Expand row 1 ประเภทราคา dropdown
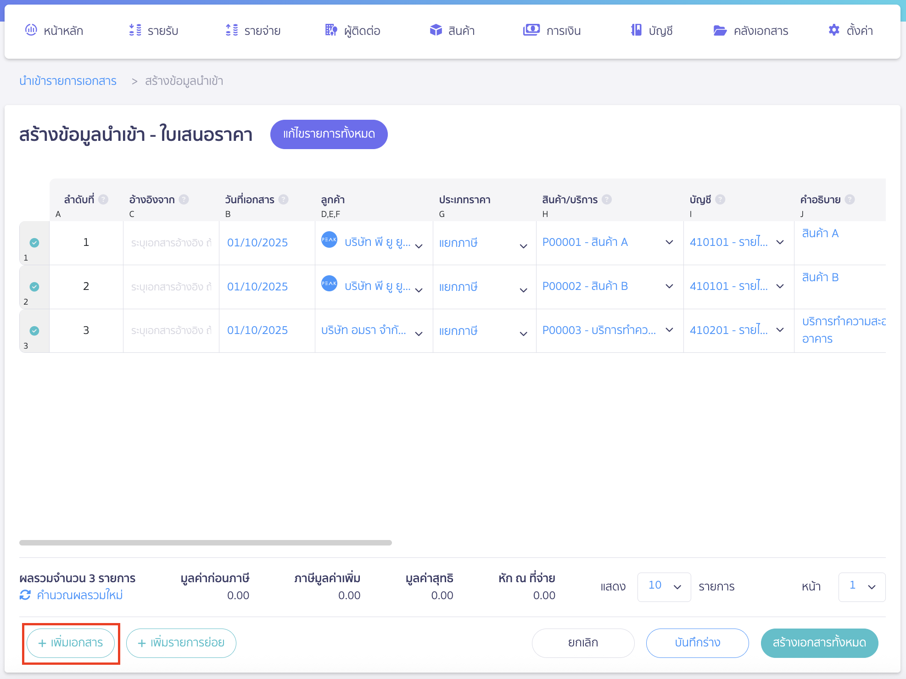906x679 pixels. point(523,246)
